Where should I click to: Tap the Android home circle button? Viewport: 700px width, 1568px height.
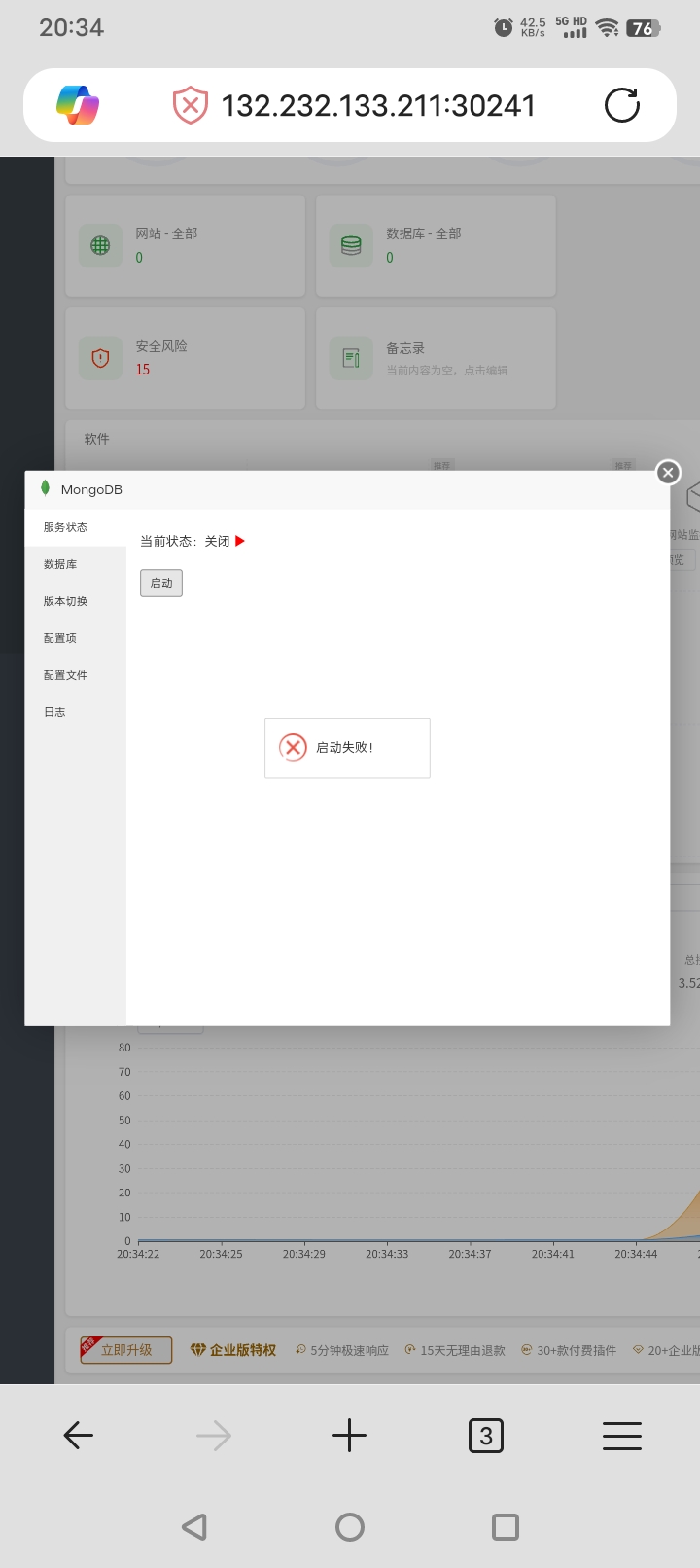tap(350, 1527)
